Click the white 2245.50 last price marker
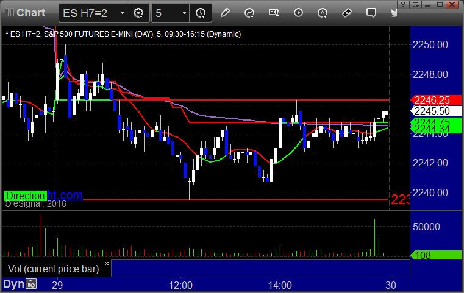The image size is (464, 293). (x=435, y=111)
